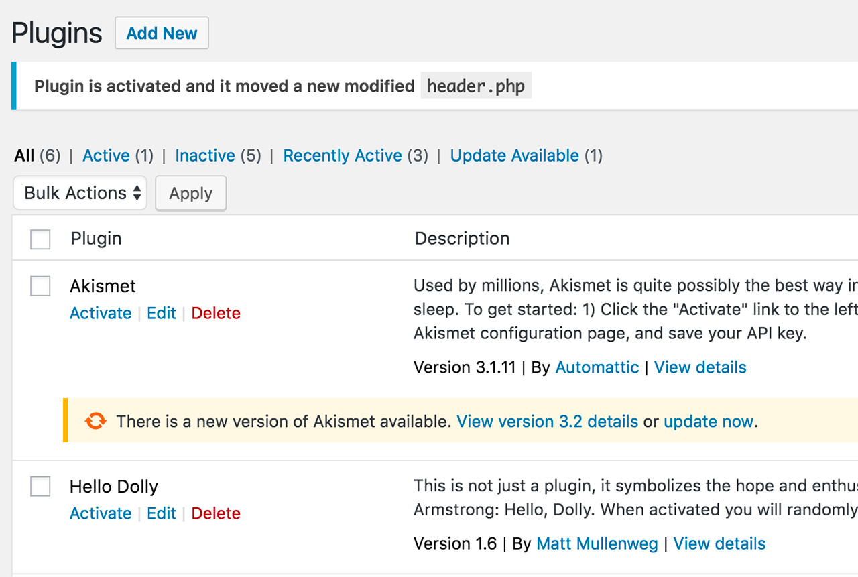Image resolution: width=858 pixels, height=577 pixels.
Task: Check the select-all plugins checkbox
Action: [40, 239]
